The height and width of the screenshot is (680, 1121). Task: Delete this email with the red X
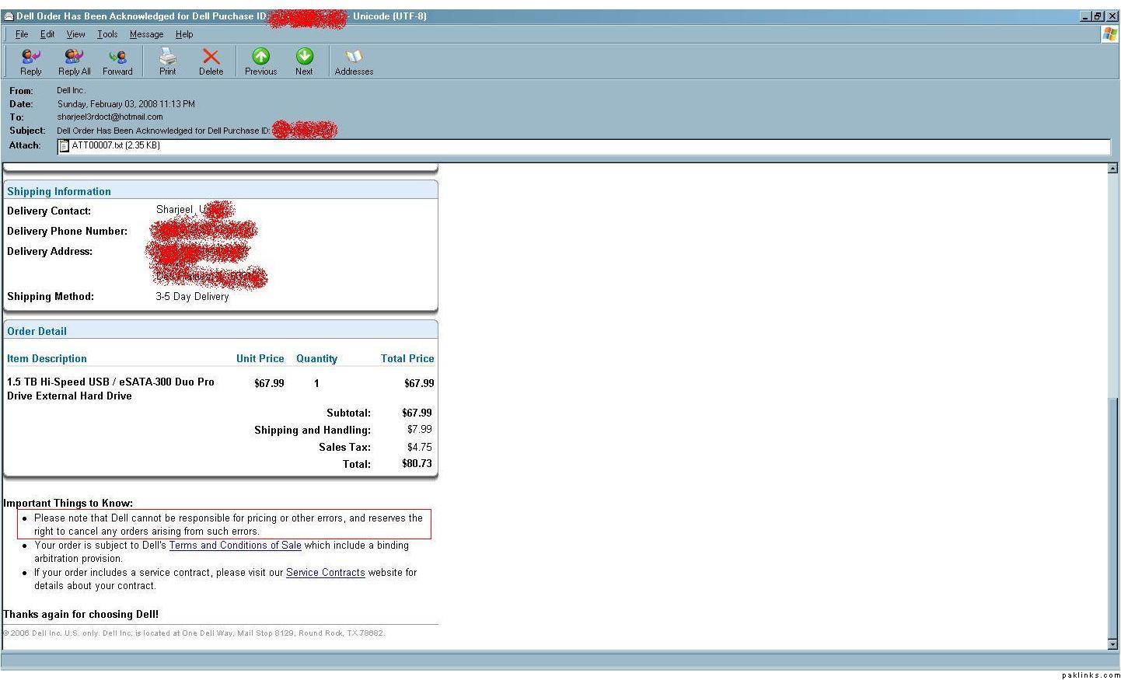click(x=211, y=61)
